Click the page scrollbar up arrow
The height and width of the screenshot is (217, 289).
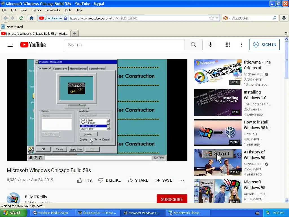(x=286, y=39)
